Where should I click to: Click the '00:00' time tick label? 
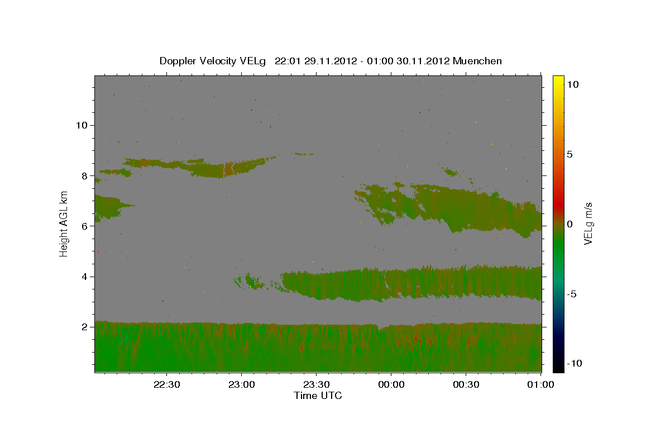tap(391, 384)
